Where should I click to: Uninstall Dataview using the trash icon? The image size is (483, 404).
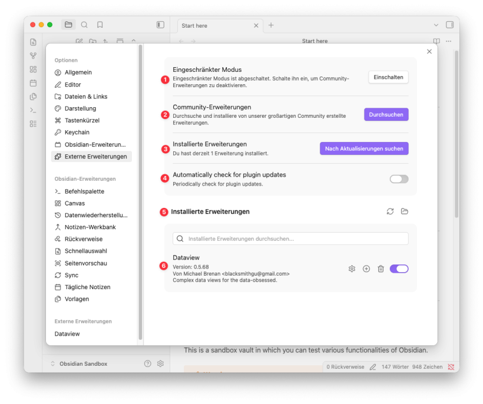381,269
